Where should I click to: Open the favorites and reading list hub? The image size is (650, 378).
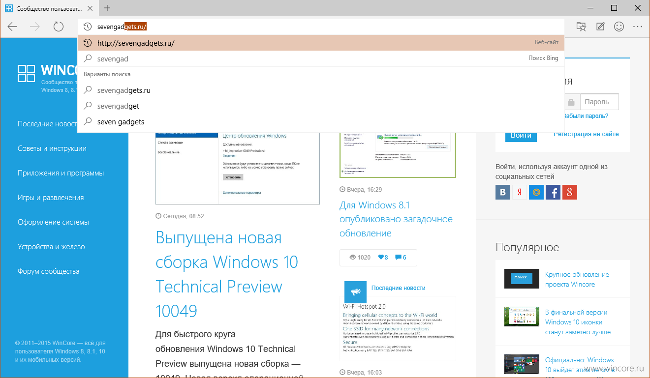tap(582, 27)
